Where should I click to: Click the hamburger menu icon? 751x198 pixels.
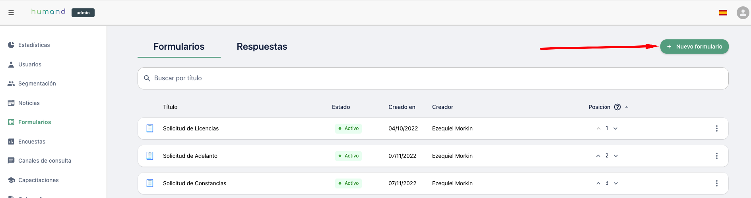[x=11, y=13]
